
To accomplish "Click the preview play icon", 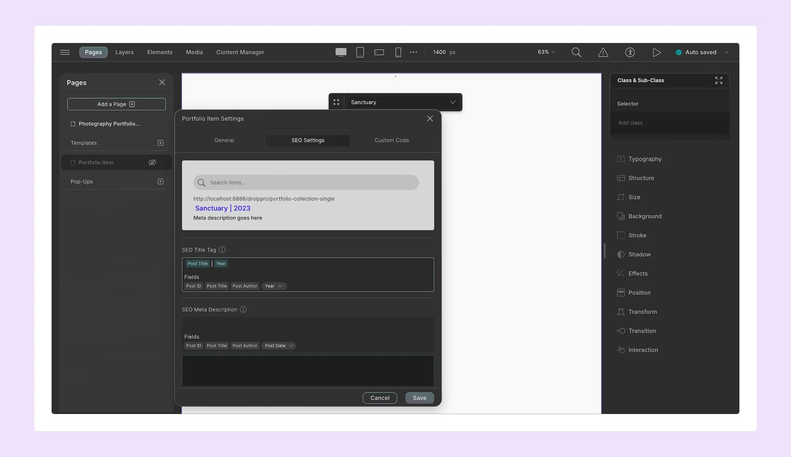I will pyautogui.click(x=657, y=52).
